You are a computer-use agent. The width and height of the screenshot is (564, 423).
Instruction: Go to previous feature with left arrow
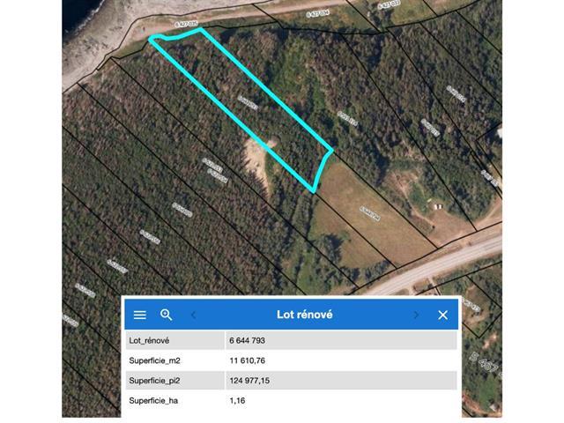click(x=194, y=315)
